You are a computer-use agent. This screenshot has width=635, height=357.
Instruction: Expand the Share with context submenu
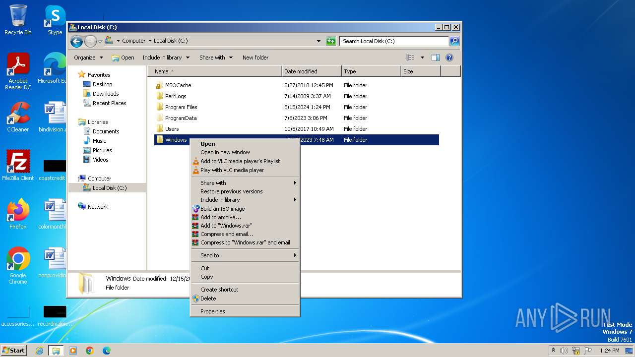pyautogui.click(x=245, y=183)
